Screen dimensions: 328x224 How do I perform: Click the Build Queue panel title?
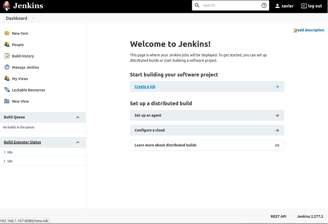(x=14, y=117)
